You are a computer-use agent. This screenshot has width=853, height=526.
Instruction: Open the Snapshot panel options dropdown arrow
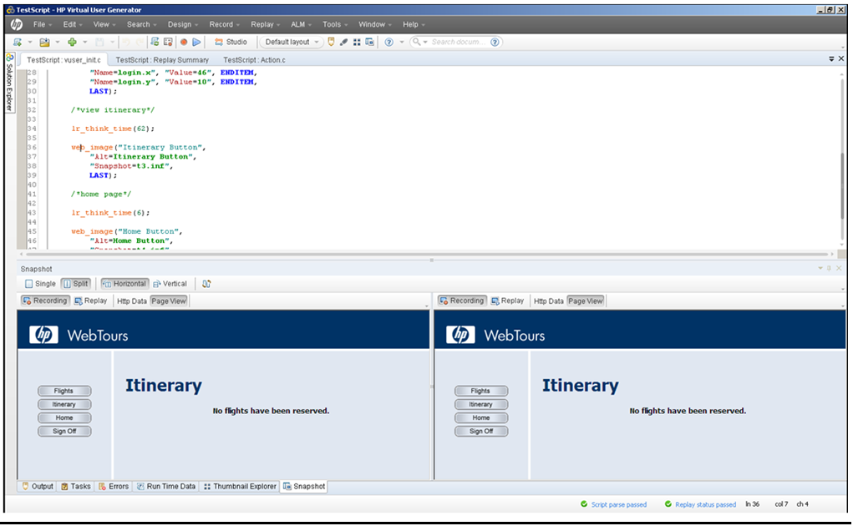coord(820,269)
